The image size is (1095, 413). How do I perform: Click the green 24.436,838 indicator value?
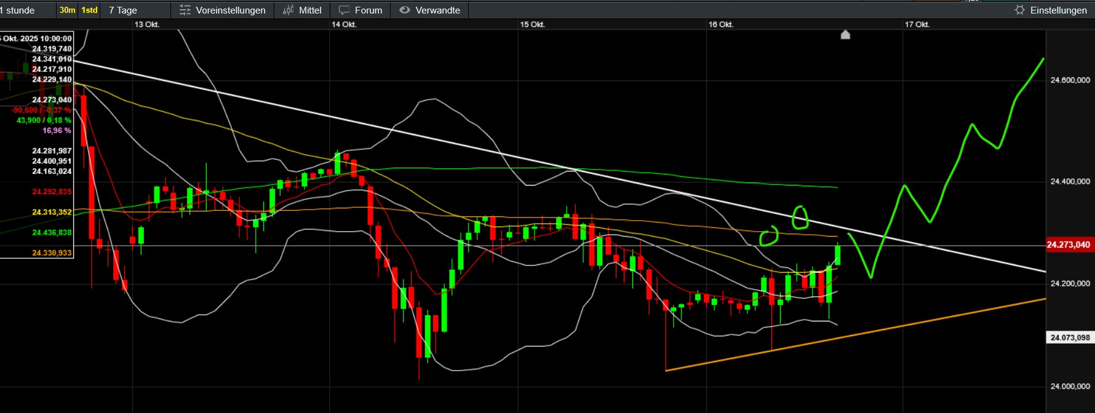pyautogui.click(x=52, y=233)
